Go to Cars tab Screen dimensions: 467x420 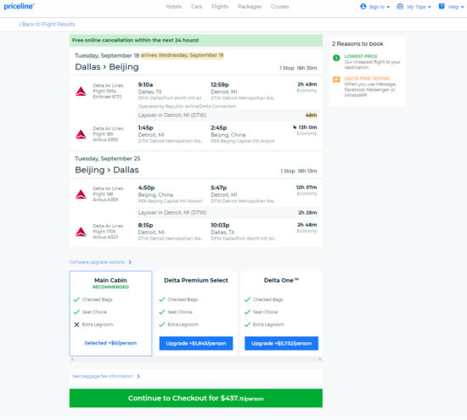click(197, 7)
